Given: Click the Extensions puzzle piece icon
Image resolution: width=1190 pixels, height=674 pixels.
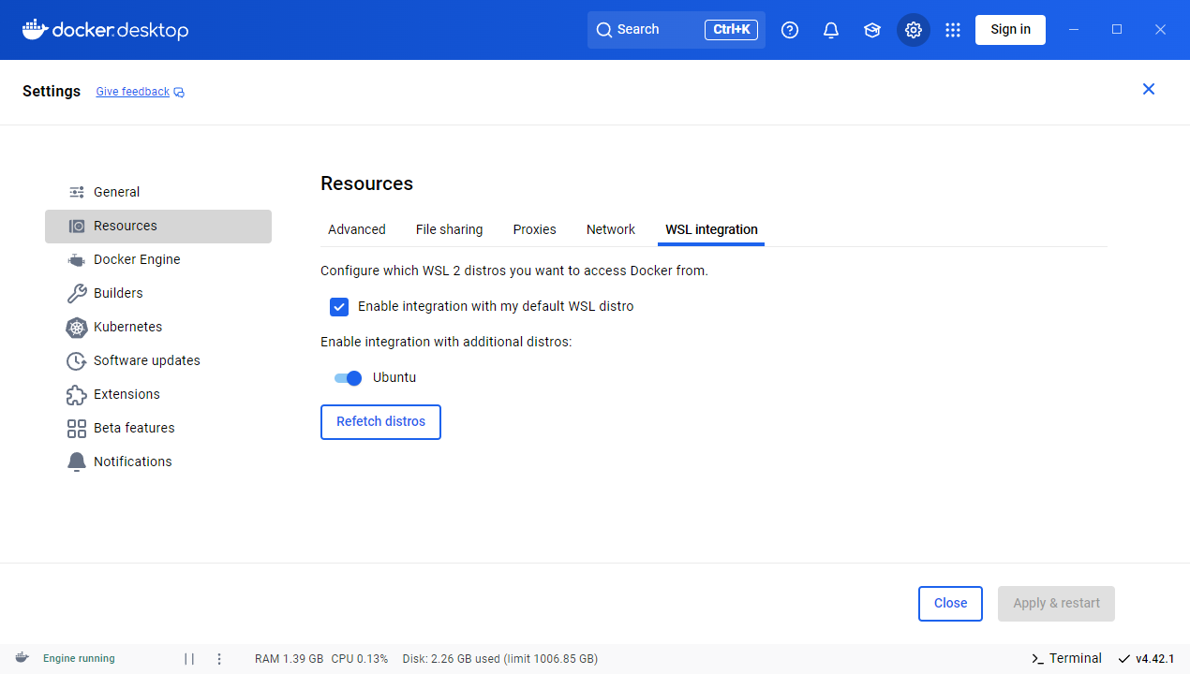Looking at the screenshot, I should pyautogui.click(x=77, y=394).
